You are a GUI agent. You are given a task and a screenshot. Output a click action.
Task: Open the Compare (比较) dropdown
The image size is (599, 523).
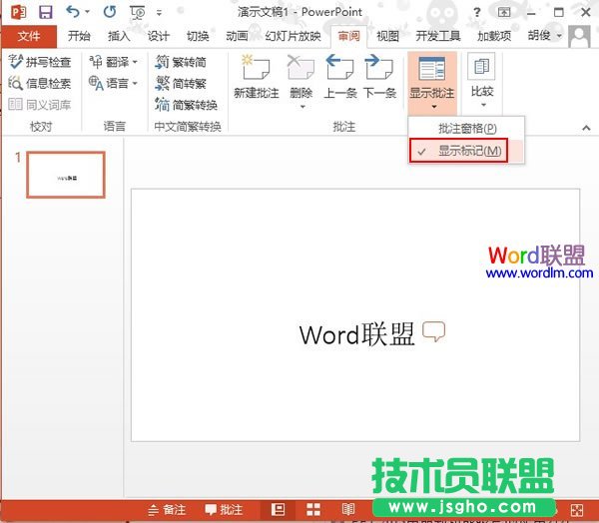(x=481, y=80)
